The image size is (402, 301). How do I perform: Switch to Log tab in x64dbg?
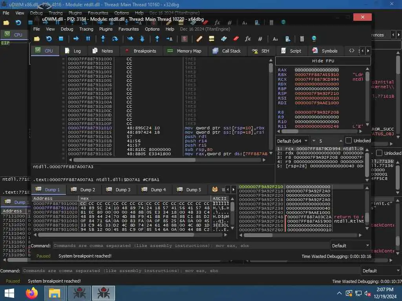pos(73,51)
